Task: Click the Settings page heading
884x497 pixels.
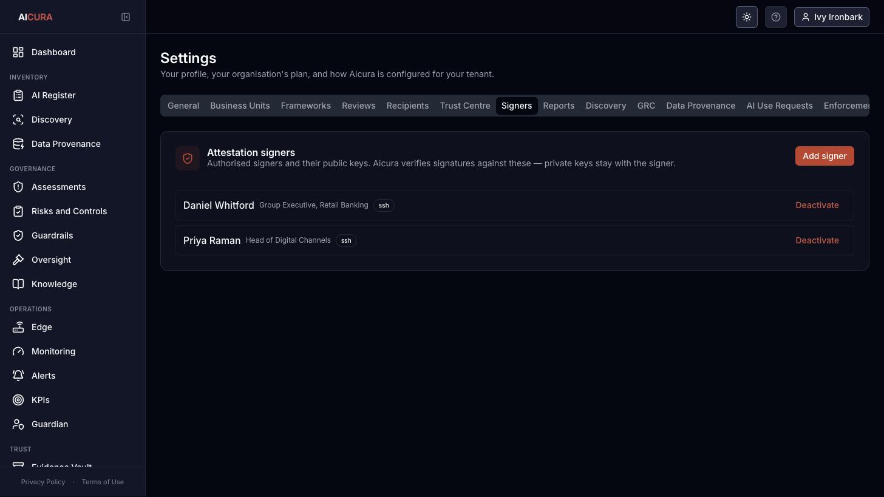Action: [x=188, y=58]
